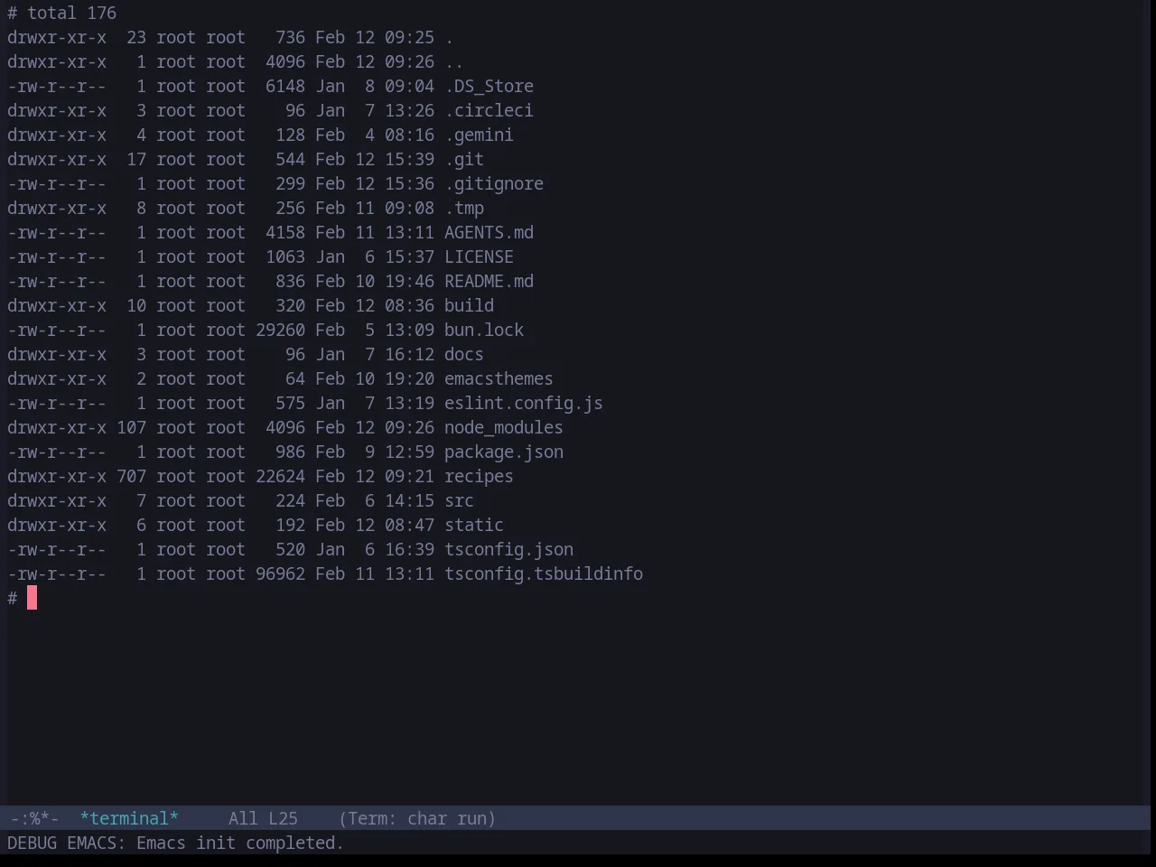Click the build directory name
The width and height of the screenshot is (1156, 867).
(469, 305)
